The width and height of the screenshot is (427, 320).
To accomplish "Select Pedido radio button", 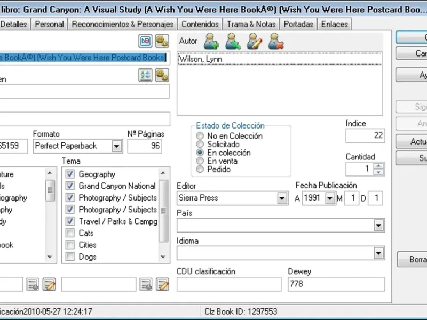I will [x=200, y=169].
